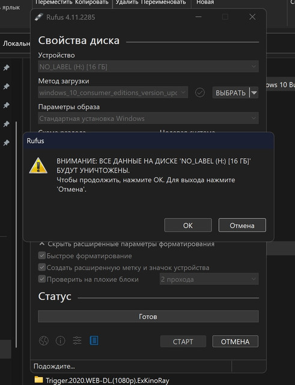Confirm the warning by clicking OK
The width and height of the screenshot is (295, 385).
pos(188,225)
